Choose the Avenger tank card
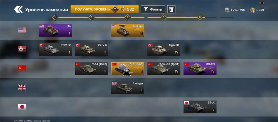Viewport: 278px width, 122px height. [x=128, y=88]
